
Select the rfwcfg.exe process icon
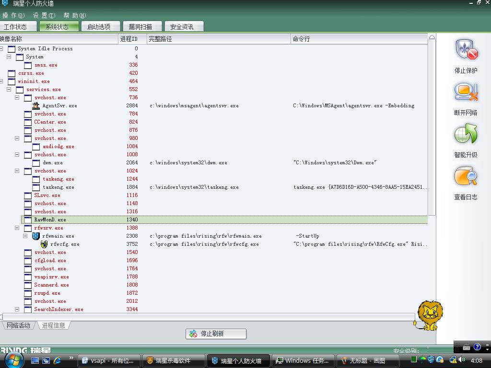pos(44,244)
